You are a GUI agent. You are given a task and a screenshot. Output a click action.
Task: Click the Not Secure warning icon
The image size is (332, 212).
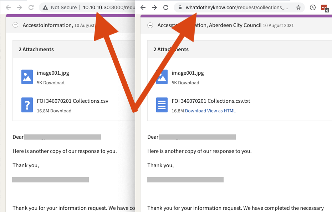[45, 7]
